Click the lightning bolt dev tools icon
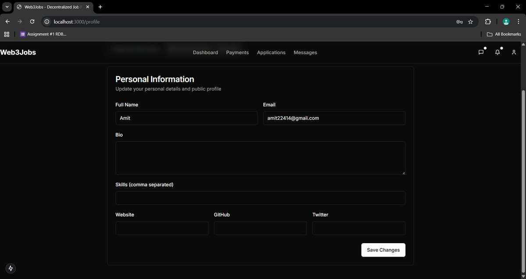 [x=11, y=269]
